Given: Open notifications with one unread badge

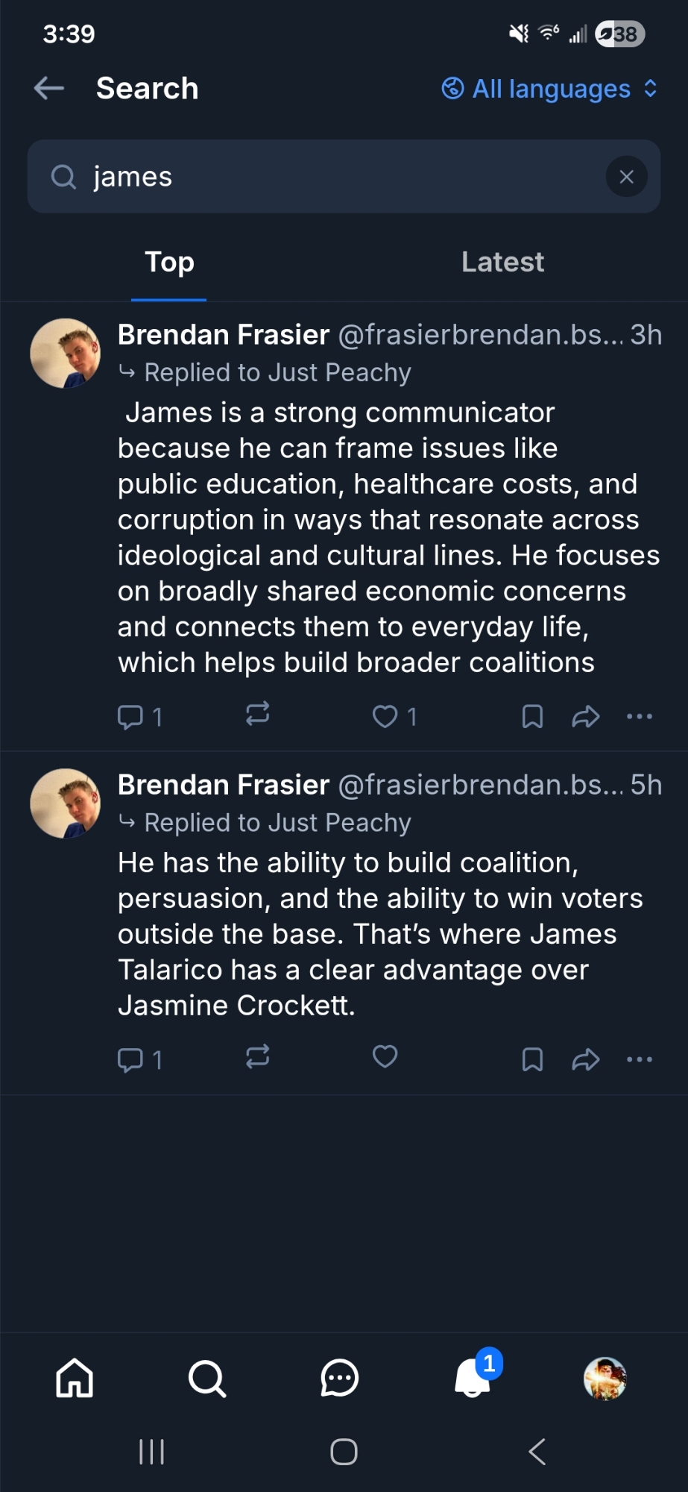Looking at the screenshot, I should [x=473, y=1377].
